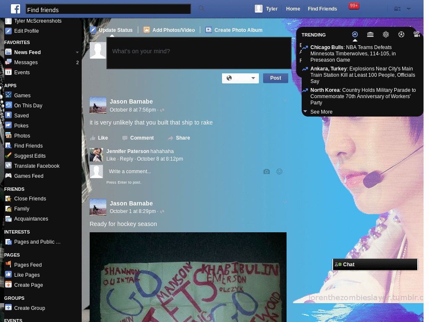
Task: Open the privacy shortcuts lock icon
Action: [397, 9]
